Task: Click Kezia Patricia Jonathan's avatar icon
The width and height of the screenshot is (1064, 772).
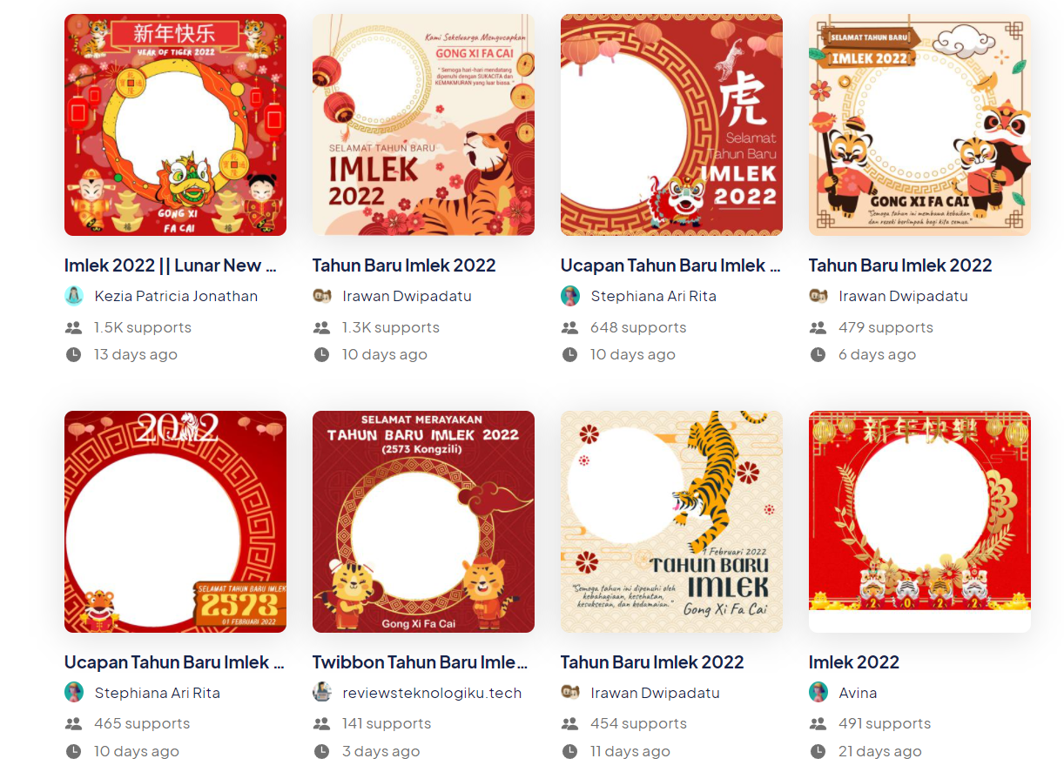Action: (74, 296)
